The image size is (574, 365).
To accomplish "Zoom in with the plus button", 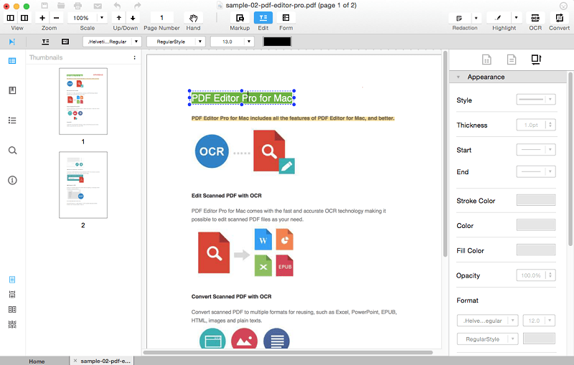I will tap(42, 18).
